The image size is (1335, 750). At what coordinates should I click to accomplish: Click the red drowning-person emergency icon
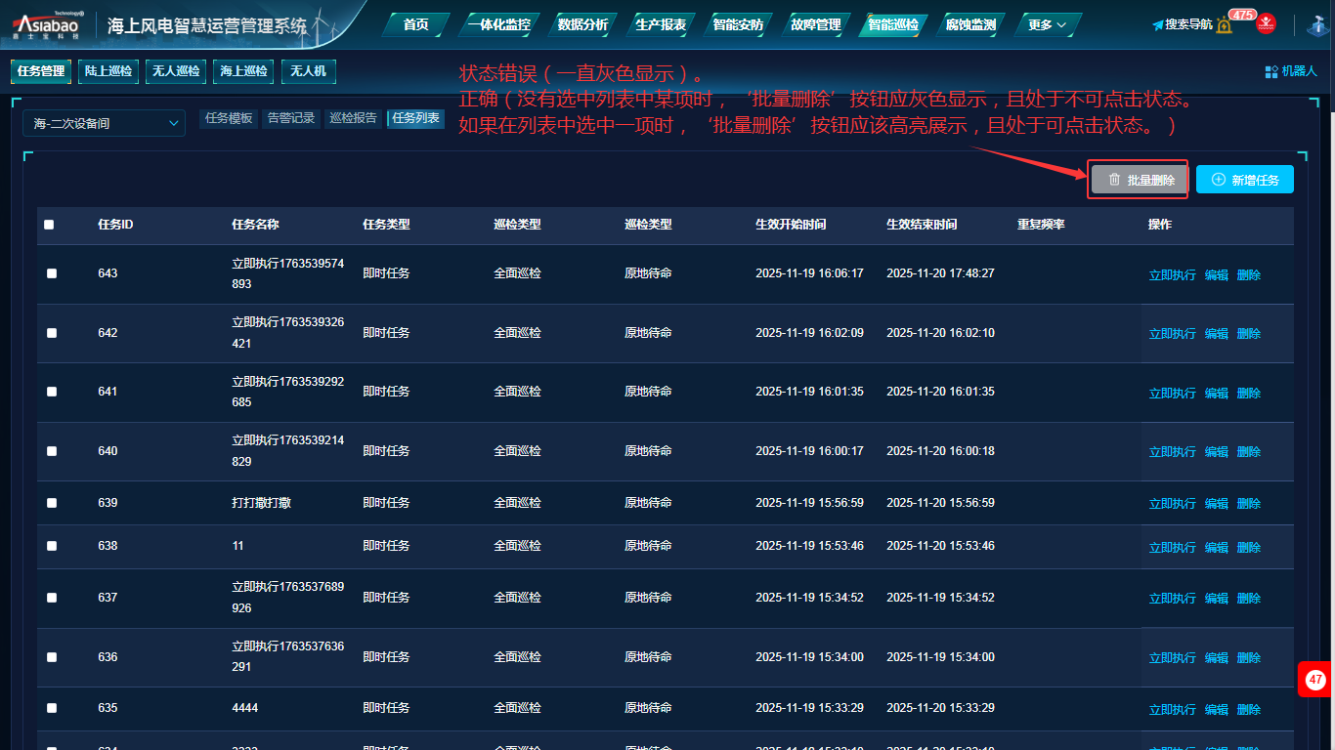1267,23
